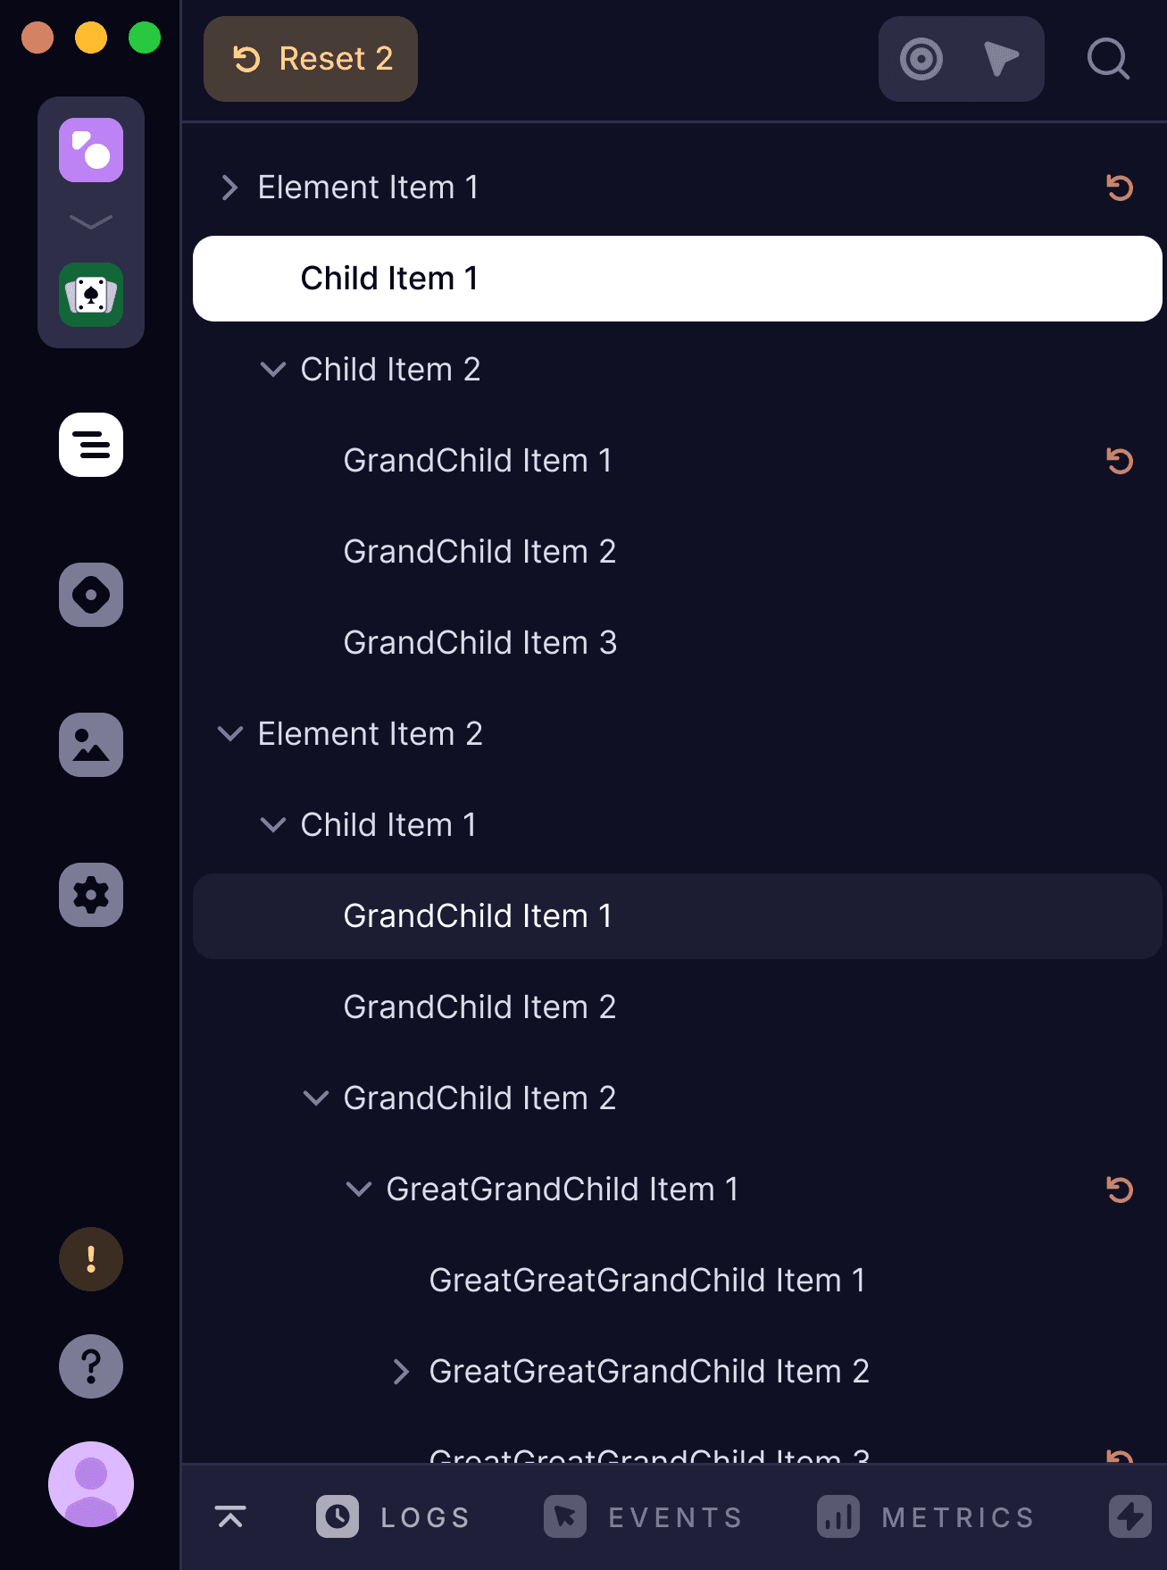Click the orange exclamation warning icon
1167x1570 pixels.
(x=91, y=1259)
